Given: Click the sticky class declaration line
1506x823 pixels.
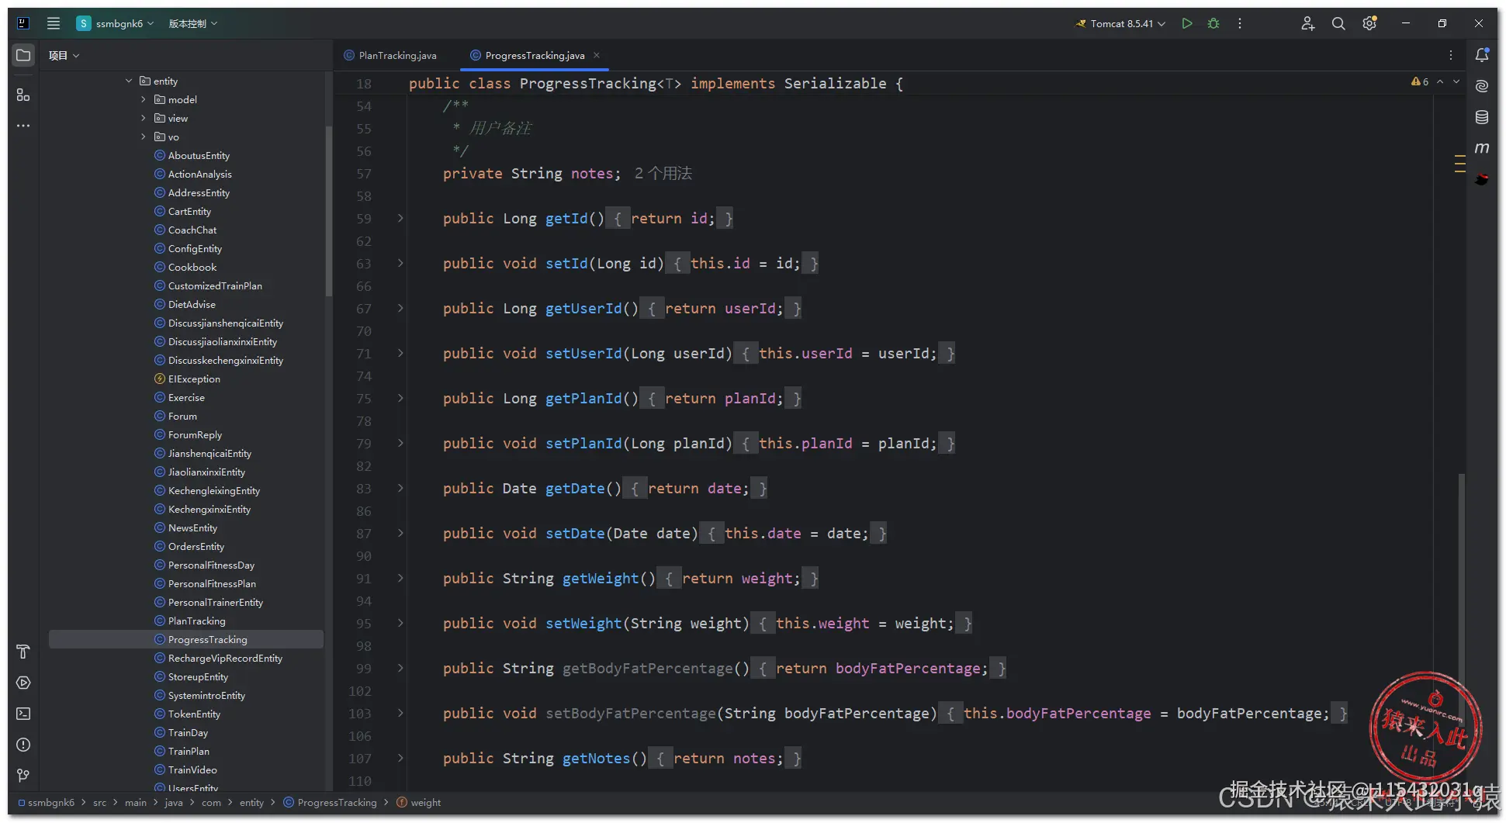Looking at the screenshot, I should [x=656, y=83].
